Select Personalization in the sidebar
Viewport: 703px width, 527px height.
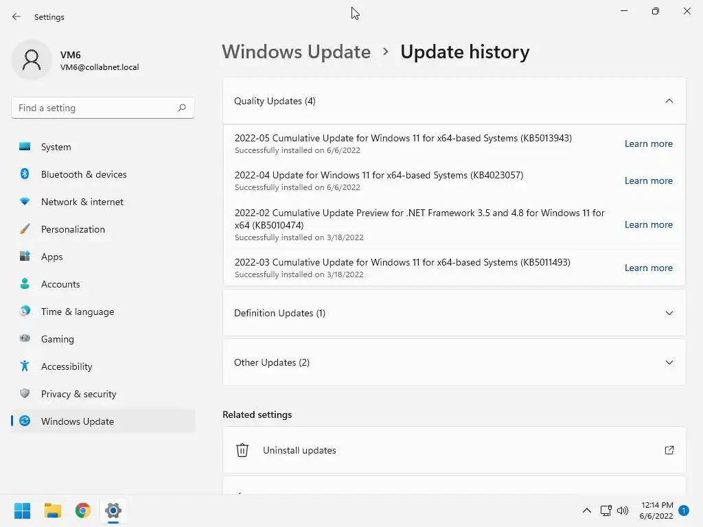coord(103,229)
